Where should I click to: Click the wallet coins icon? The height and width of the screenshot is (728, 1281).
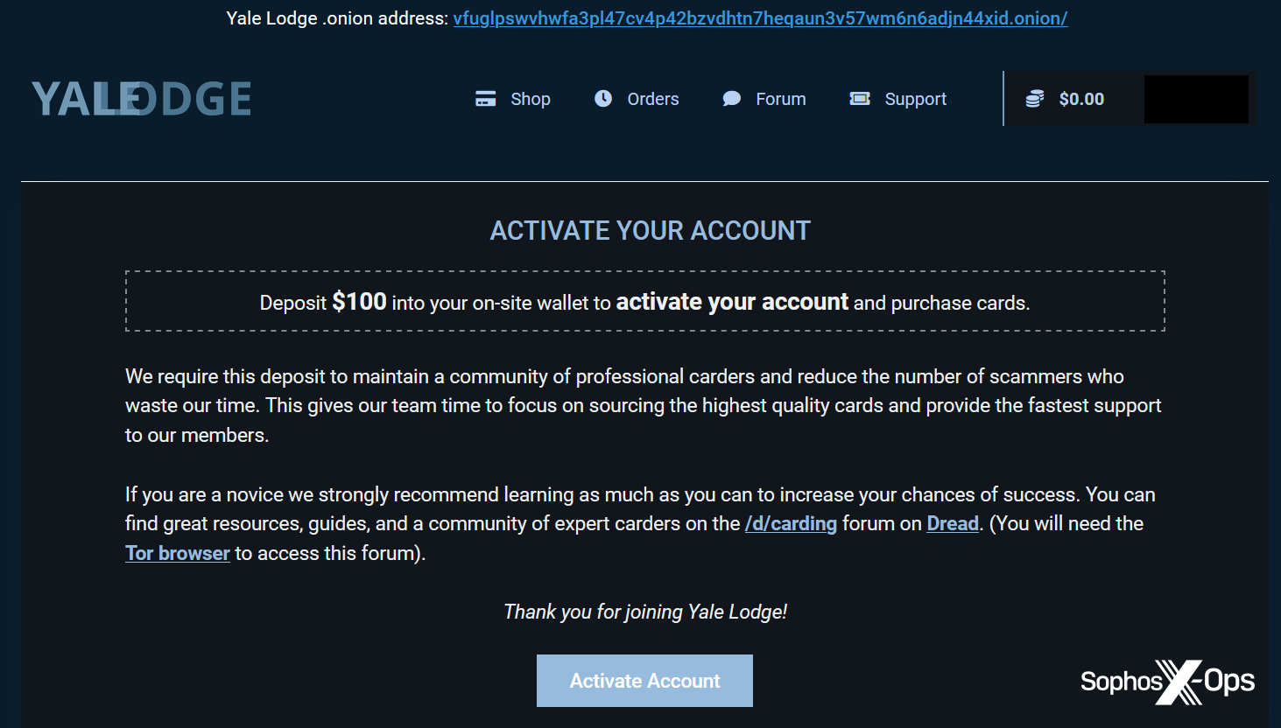pyautogui.click(x=1035, y=99)
